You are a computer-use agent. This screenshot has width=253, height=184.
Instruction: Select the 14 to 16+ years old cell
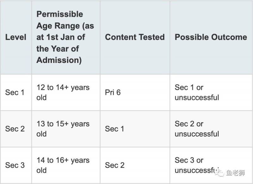click(x=63, y=165)
